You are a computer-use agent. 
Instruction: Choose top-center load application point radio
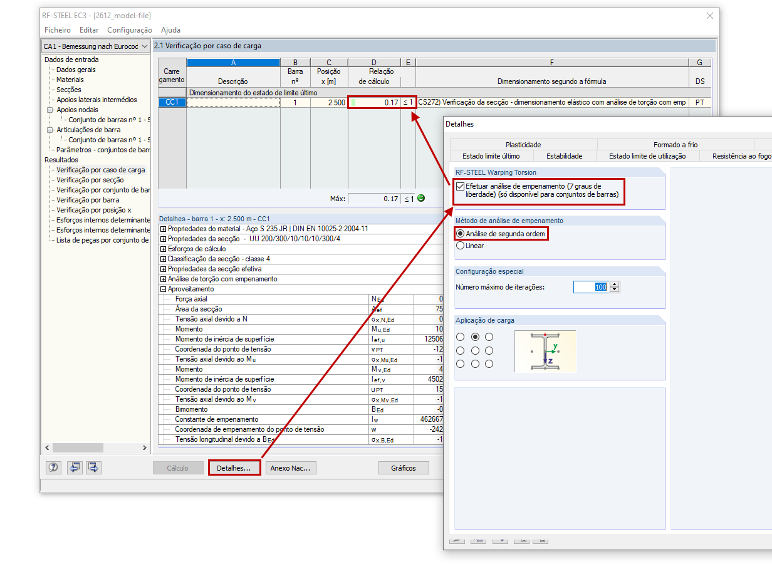[x=475, y=337]
